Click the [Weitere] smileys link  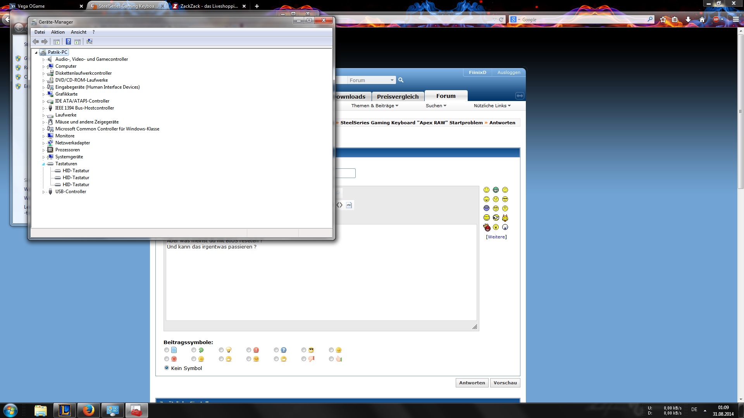click(496, 237)
